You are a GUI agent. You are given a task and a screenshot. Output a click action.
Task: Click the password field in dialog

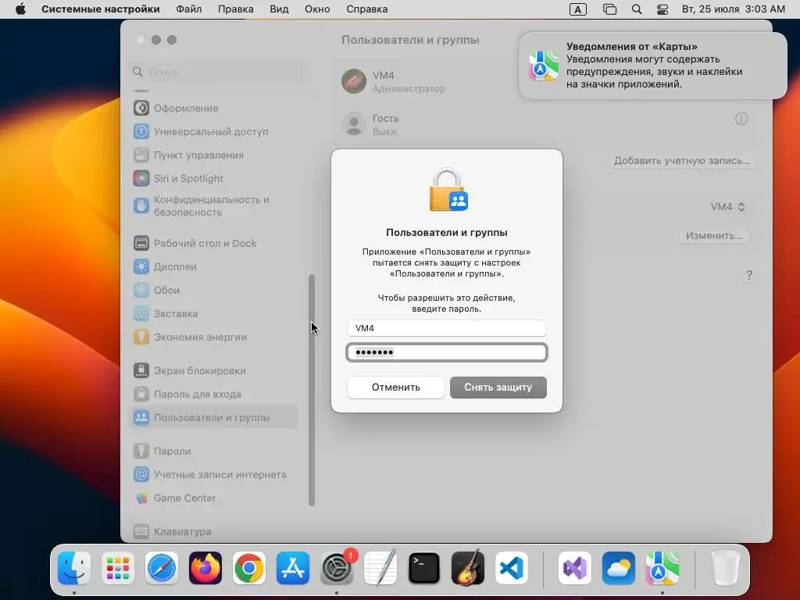click(446, 352)
